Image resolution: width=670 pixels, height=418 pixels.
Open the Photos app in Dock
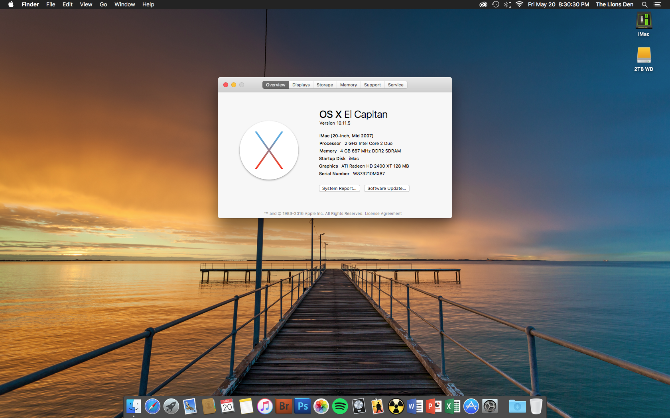pos(321,406)
